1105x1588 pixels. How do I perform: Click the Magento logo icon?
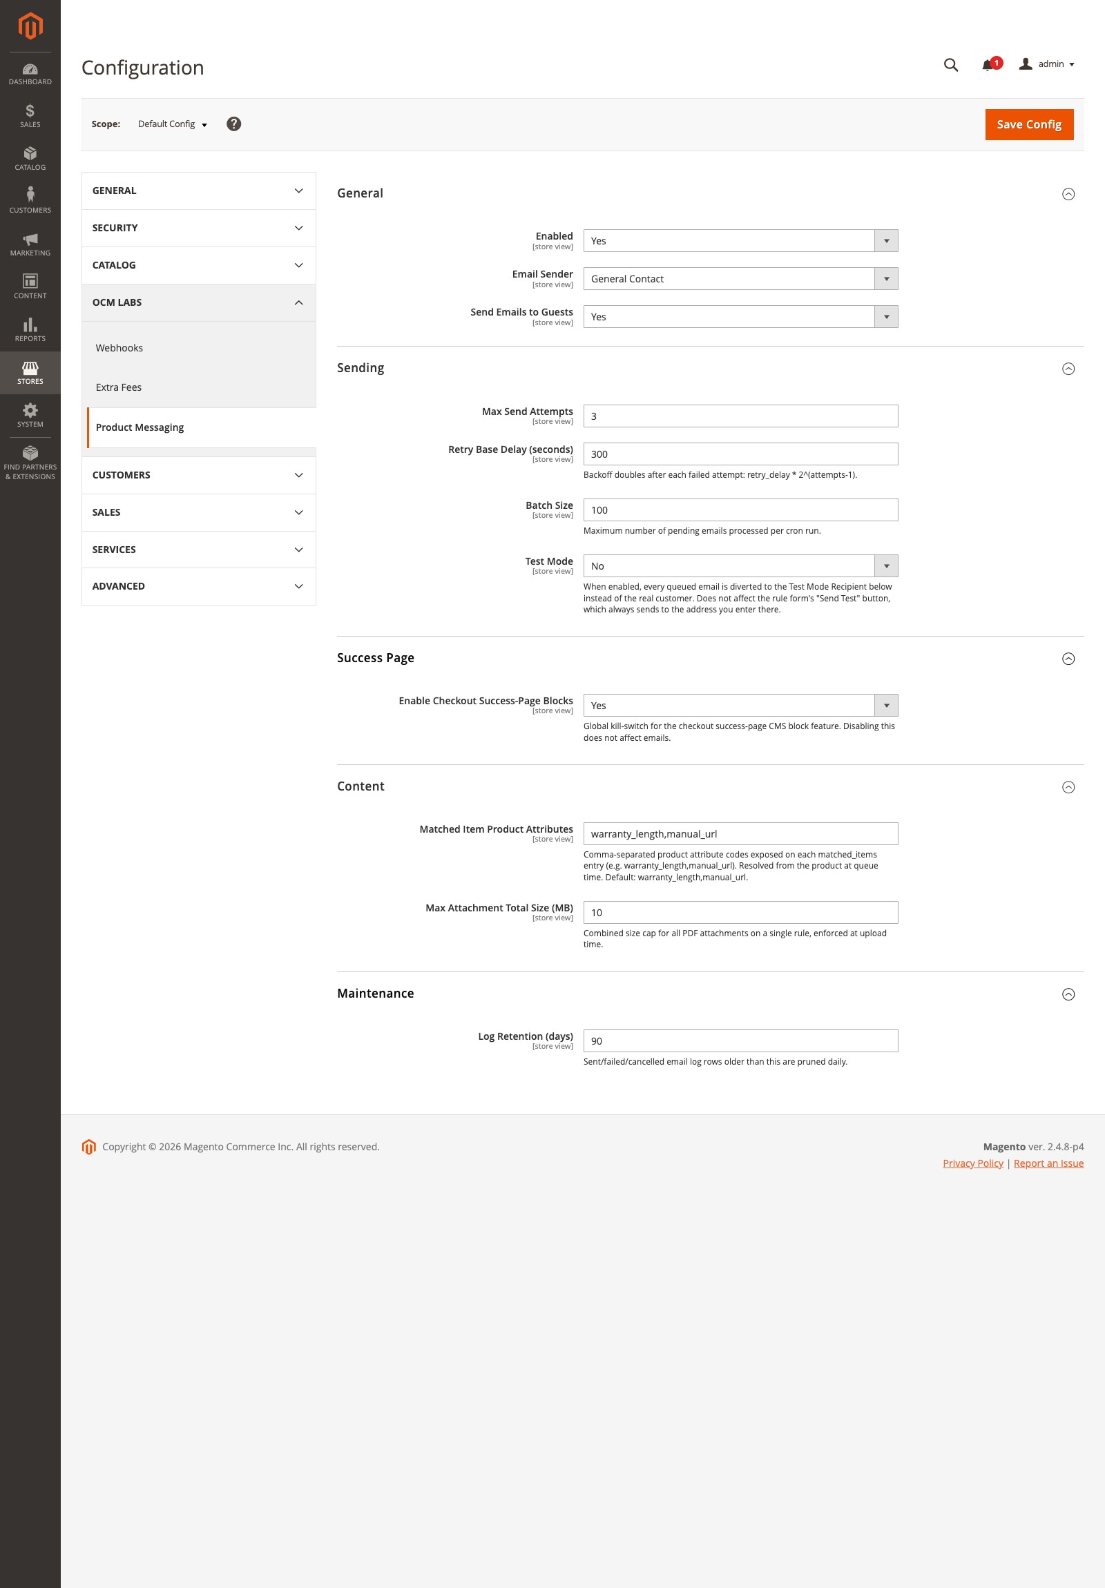coord(30,26)
